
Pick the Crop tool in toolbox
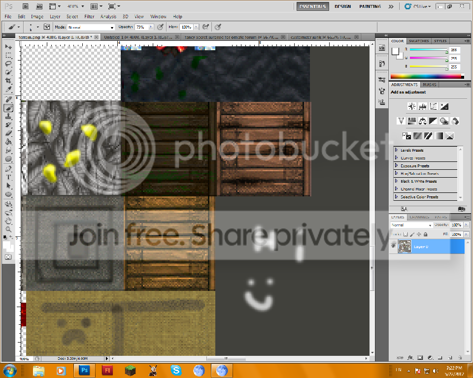click(x=8, y=80)
